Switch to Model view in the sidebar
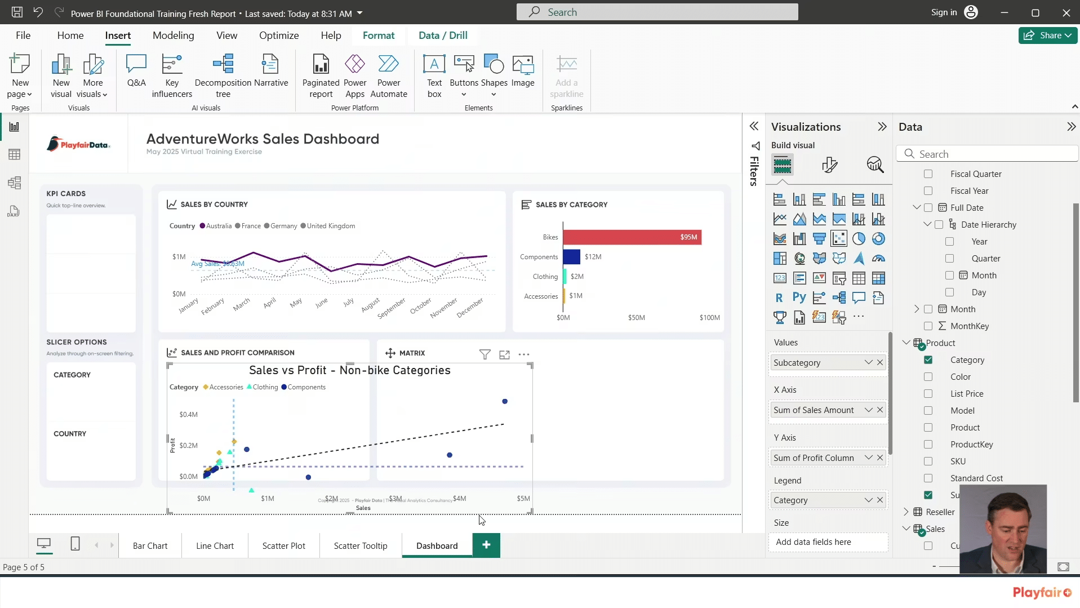This screenshot has width=1080, height=608. (14, 183)
